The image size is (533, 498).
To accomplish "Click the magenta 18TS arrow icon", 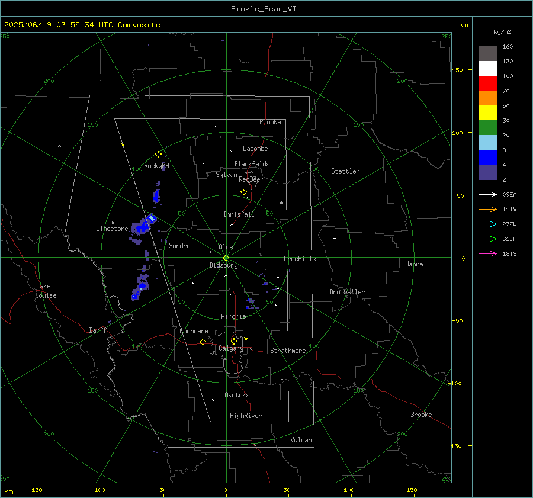I will (x=488, y=253).
